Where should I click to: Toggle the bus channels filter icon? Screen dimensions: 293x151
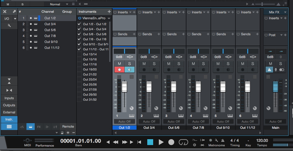[x=47, y=127]
